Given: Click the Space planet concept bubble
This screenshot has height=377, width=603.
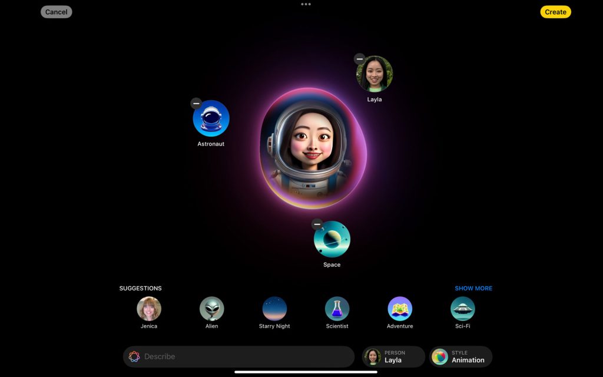Looking at the screenshot, I should click(x=332, y=240).
